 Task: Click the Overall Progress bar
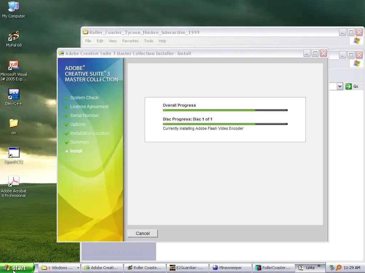pyautogui.click(x=225, y=110)
